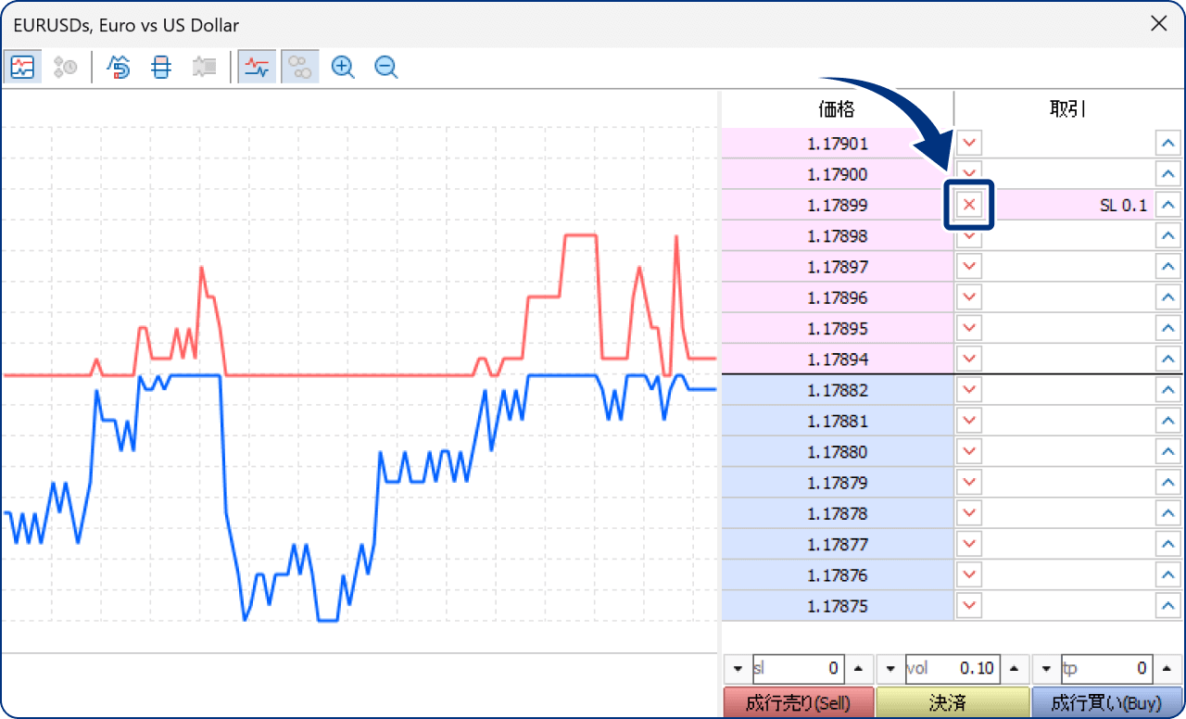Click the blue depth-of-market column icon
Screen dimensions: 1186x719
(161, 67)
